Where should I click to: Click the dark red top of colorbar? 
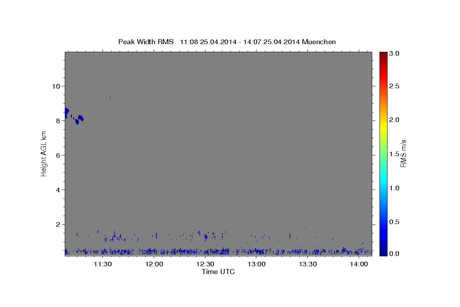(383, 54)
